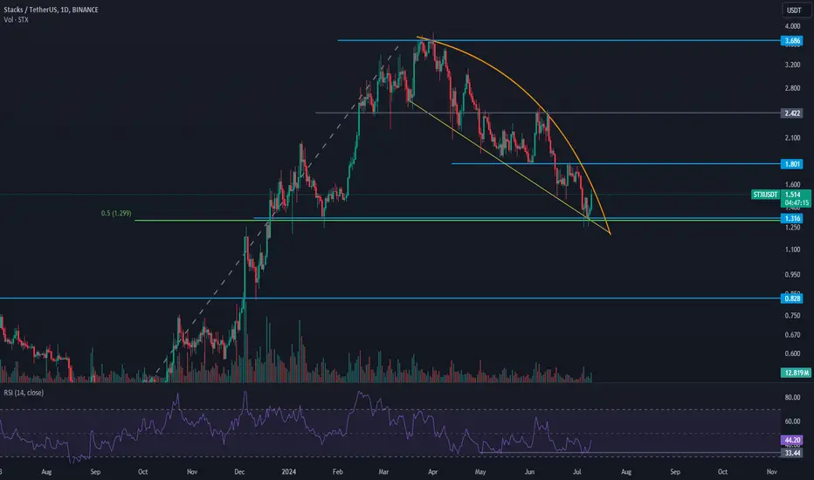Click the RSI (14, close) indicator title
Viewport: 814px width, 480px height.
(24, 393)
